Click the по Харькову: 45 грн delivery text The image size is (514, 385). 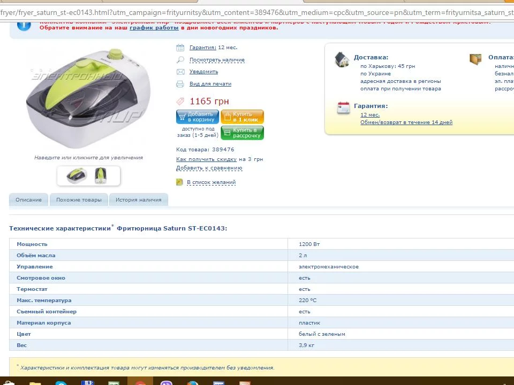(388, 66)
